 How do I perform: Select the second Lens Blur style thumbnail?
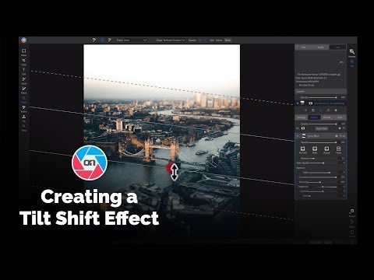[315, 149]
